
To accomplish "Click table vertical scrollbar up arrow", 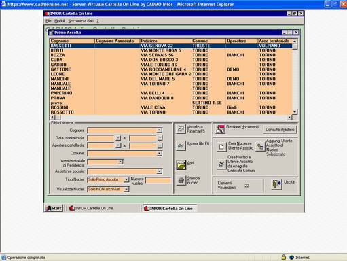I will 295,41.
